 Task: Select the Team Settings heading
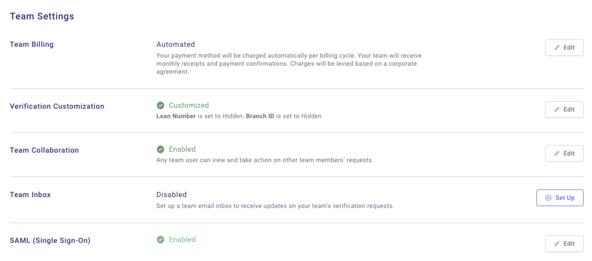coord(42,17)
